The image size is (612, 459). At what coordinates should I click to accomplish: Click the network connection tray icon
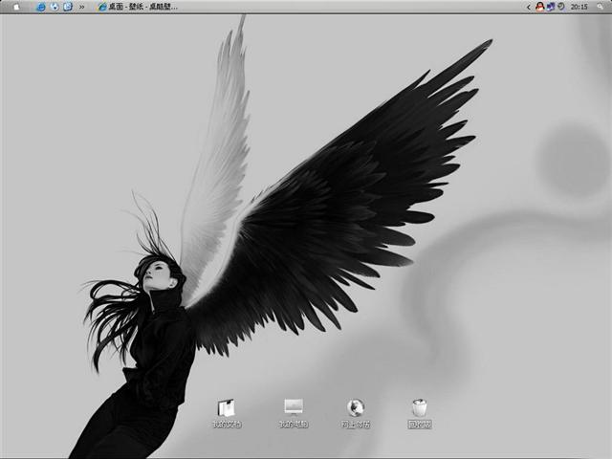[551, 7]
